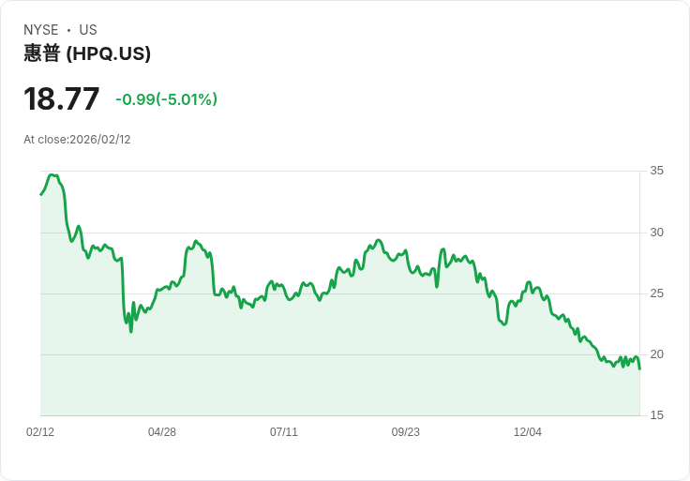Click the 30 price axis label
This screenshot has width=690, height=481.
657,233
